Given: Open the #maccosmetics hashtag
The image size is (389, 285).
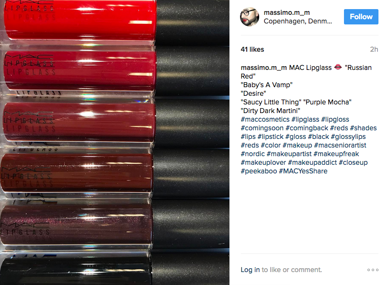Looking at the screenshot, I should click(265, 119).
